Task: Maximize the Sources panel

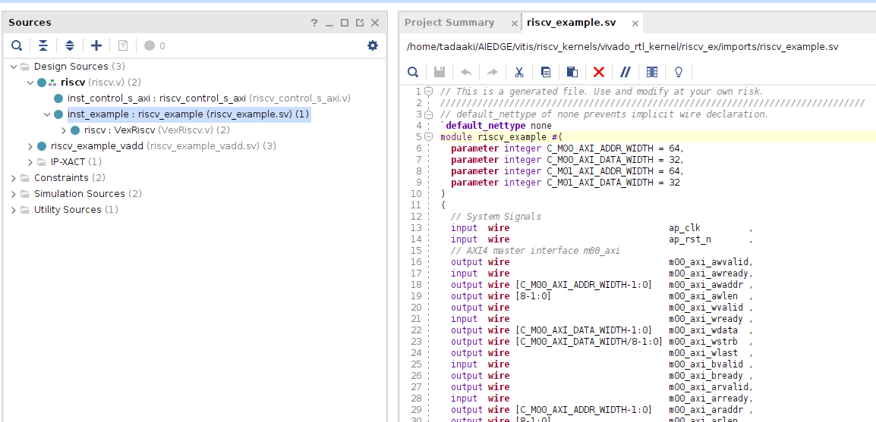Action: (345, 23)
